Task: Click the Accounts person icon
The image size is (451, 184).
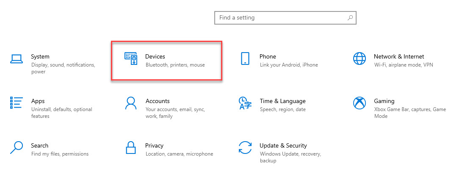Action: tap(130, 103)
